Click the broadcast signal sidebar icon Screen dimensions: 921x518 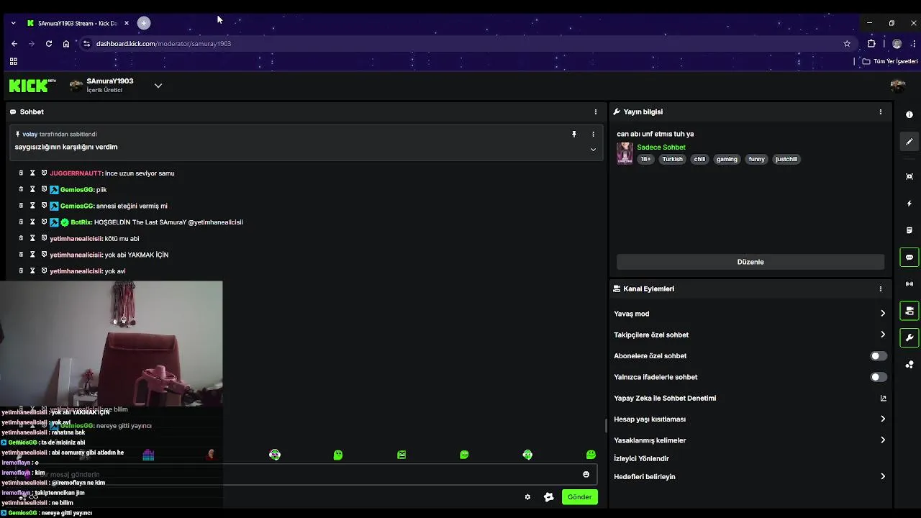[909, 283]
